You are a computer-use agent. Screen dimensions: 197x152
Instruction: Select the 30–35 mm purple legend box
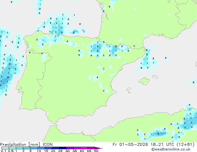tap(70, 148)
